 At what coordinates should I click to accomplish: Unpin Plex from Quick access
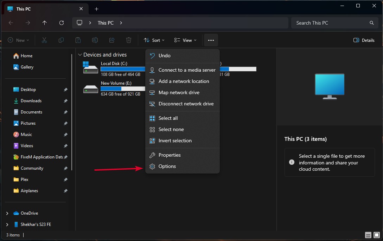tap(65, 180)
